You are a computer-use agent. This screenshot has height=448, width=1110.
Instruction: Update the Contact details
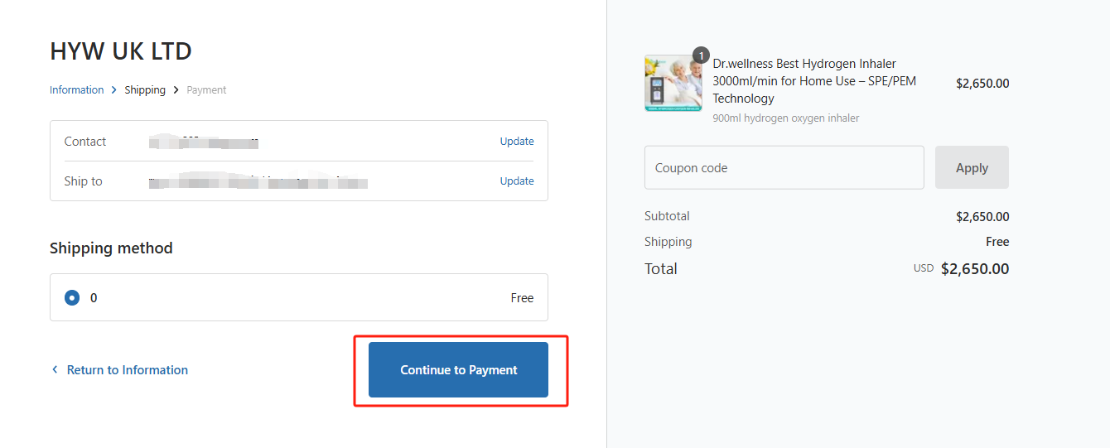point(517,142)
